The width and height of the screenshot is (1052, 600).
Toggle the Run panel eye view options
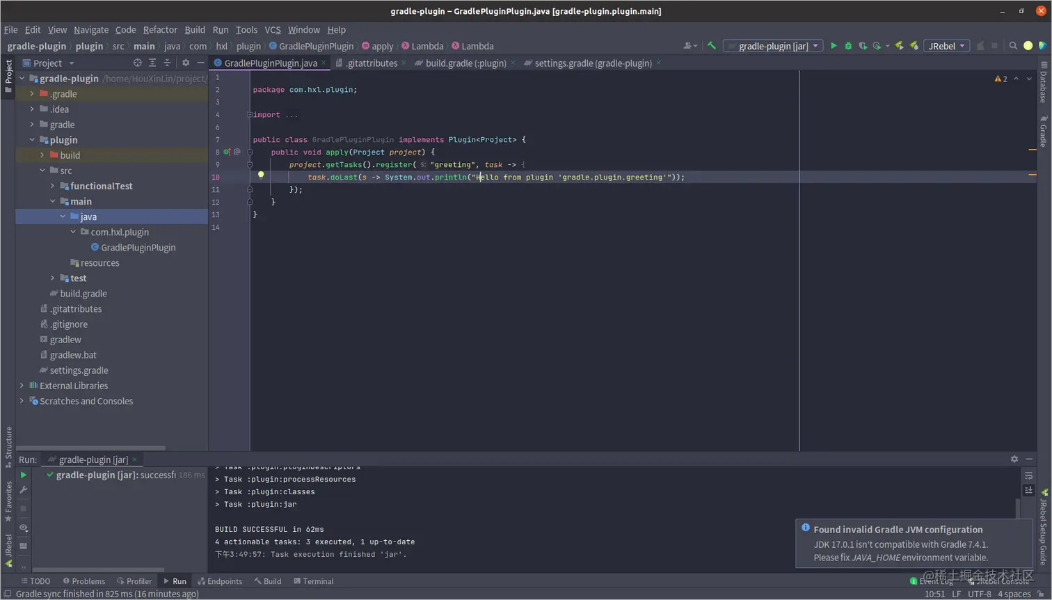click(24, 528)
